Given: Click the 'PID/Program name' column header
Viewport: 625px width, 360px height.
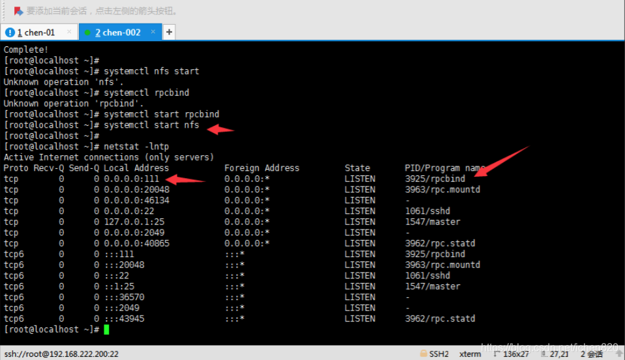Looking at the screenshot, I should click(x=444, y=168).
